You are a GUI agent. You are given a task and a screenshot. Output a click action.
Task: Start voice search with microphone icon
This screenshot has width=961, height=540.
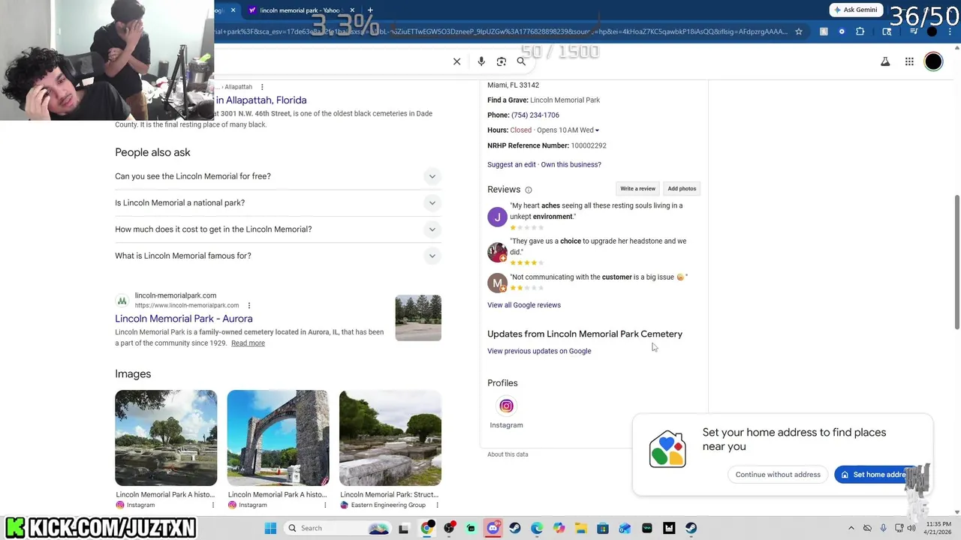click(481, 61)
